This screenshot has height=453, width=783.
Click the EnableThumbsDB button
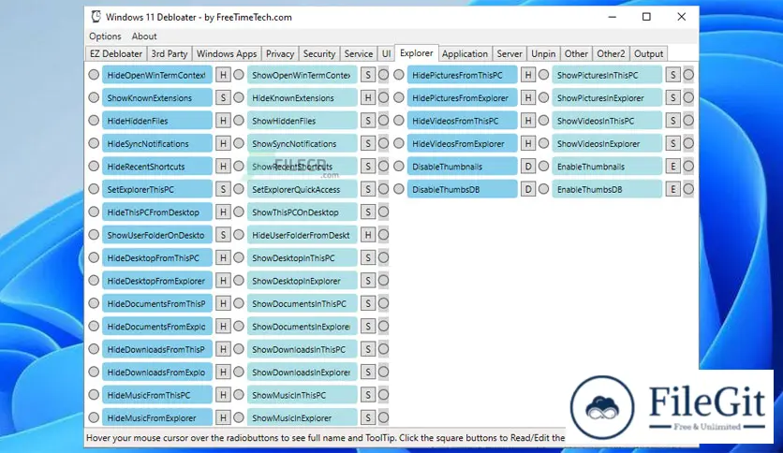coord(607,190)
